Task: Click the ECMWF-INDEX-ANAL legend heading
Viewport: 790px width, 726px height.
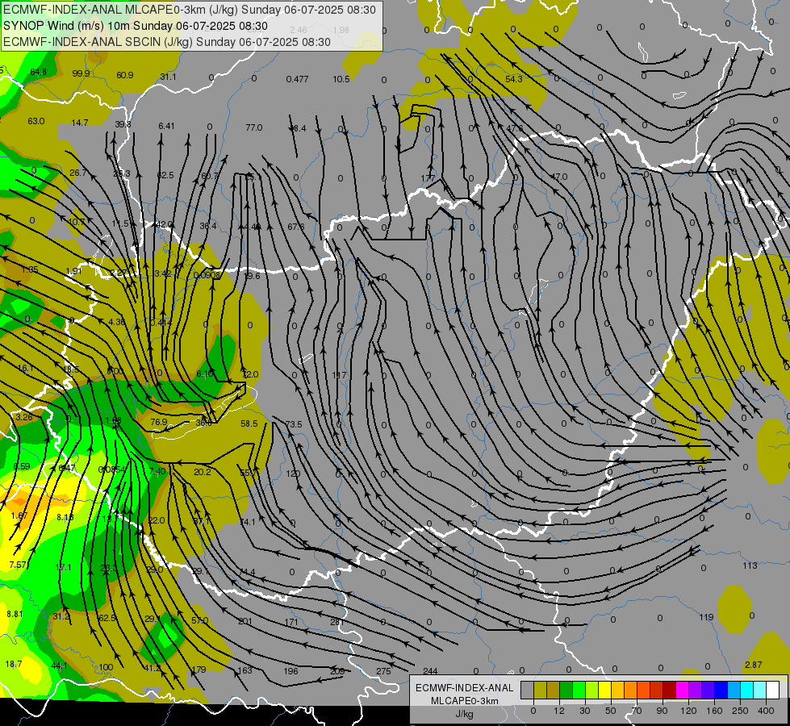Action: [465, 688]
